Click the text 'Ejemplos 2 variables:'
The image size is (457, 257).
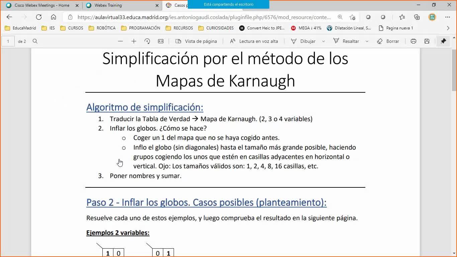[x=118, y=233]
